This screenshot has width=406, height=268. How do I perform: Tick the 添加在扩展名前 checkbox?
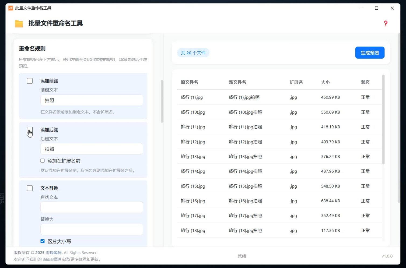pyautogui.click(x=43, y=161)
